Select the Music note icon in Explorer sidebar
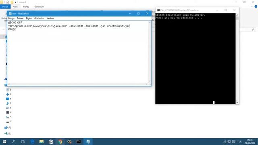The image size is (258, 145). point(7,103)
